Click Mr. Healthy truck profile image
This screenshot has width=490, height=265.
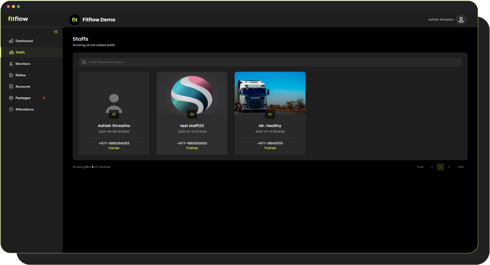pos(270,92)
